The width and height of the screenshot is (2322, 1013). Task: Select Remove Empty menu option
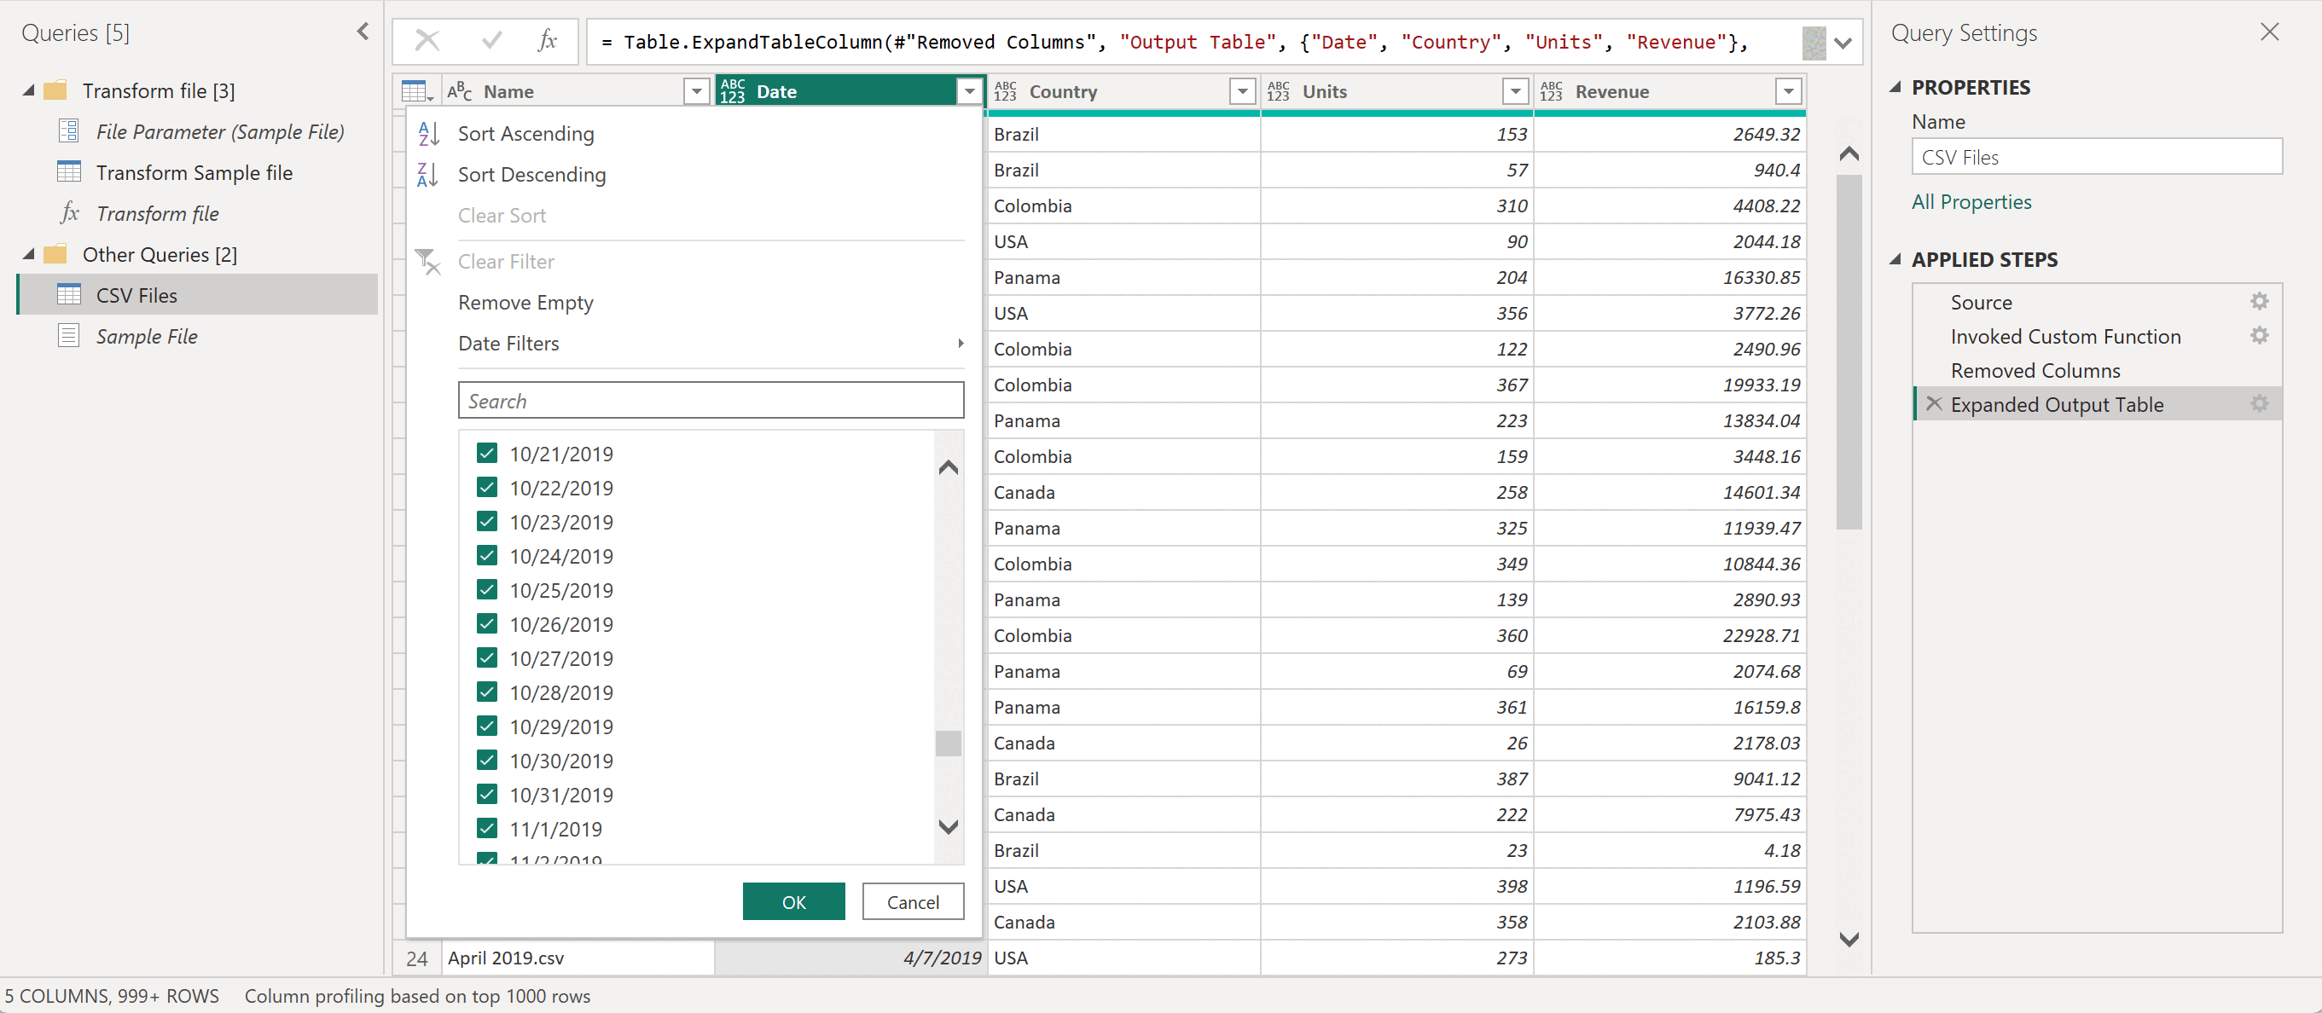[525, 303]
